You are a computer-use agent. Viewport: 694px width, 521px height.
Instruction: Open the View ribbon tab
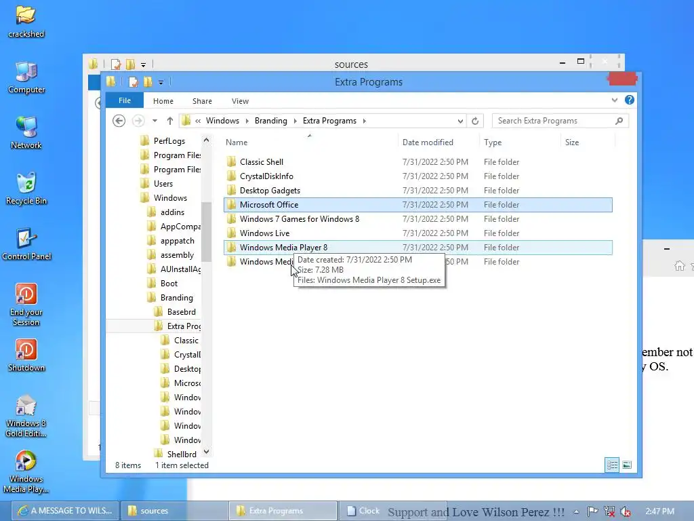241,101
